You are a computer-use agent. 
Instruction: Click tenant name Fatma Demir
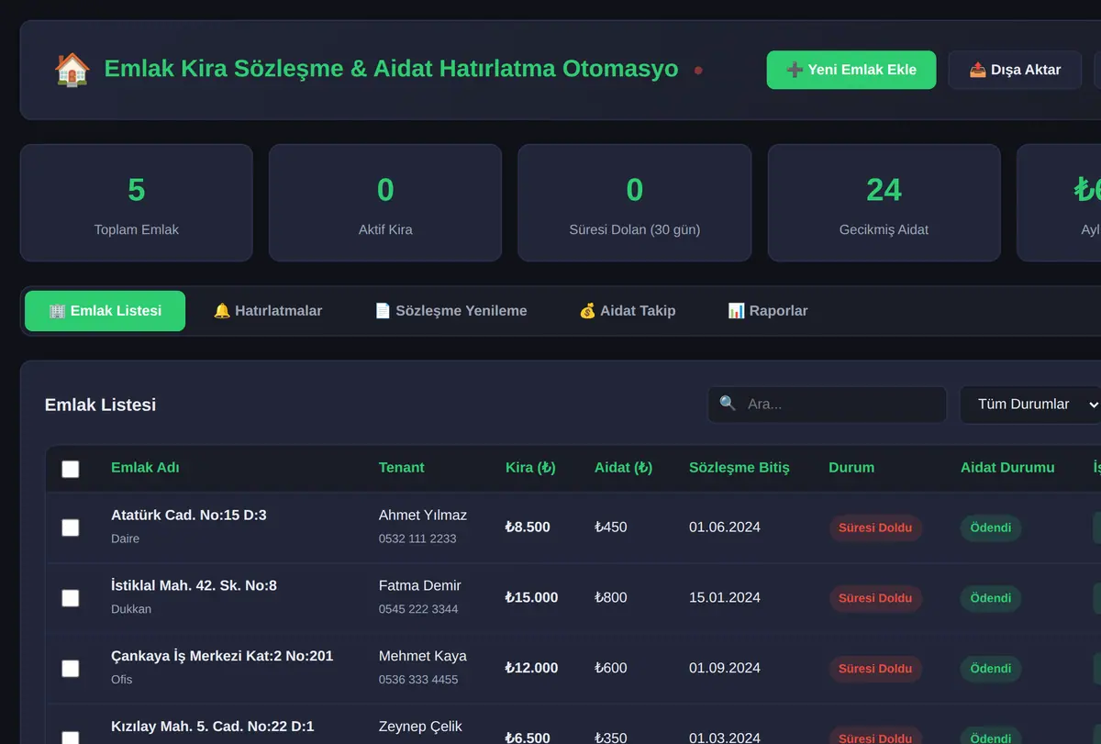click(x=420, y=586)
